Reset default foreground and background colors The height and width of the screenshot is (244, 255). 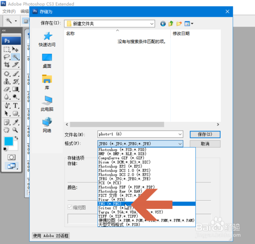tap(5, 149)
